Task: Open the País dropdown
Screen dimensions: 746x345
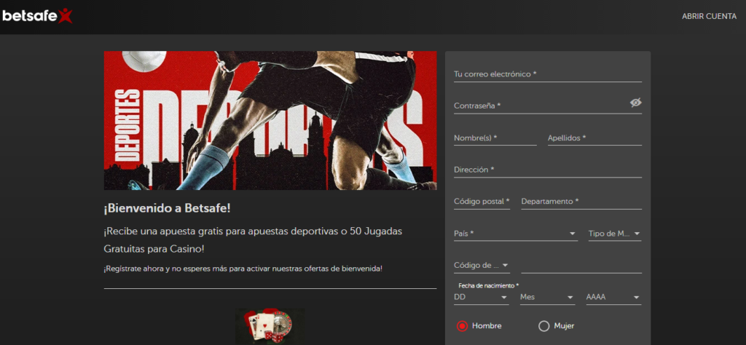Action: point(516,234)
